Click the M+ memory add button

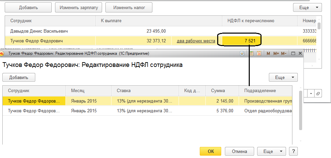pos(276,53)
